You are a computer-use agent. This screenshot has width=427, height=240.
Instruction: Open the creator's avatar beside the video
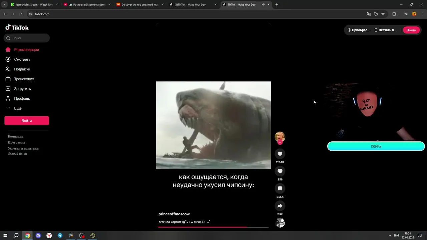pyautogui.click(x=280, y=136)
